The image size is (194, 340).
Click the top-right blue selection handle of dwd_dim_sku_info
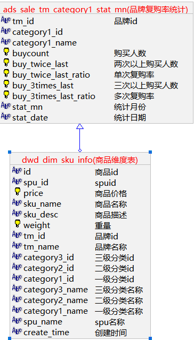click(150, 152)
